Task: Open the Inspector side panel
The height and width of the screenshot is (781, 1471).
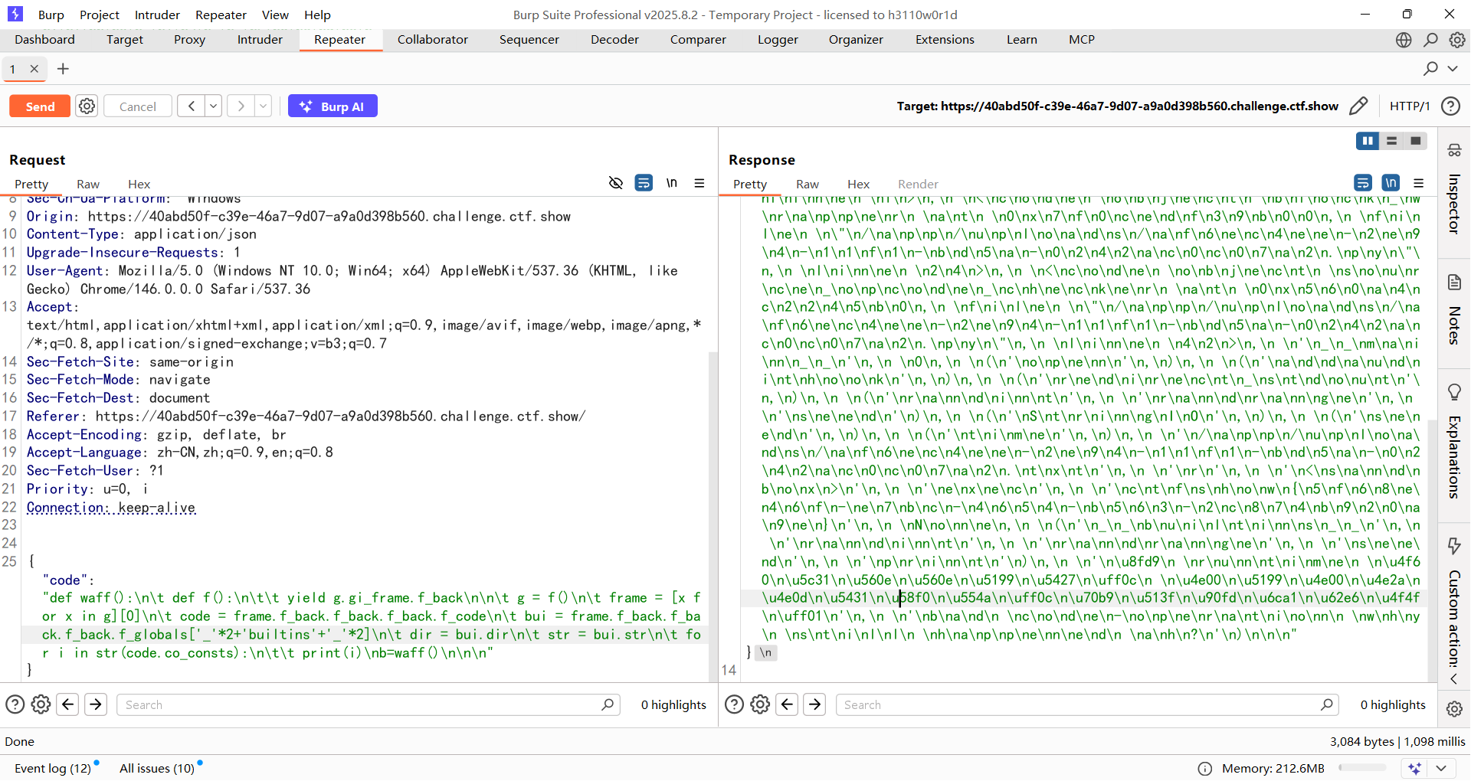Action: click(x=1453, y=191)
